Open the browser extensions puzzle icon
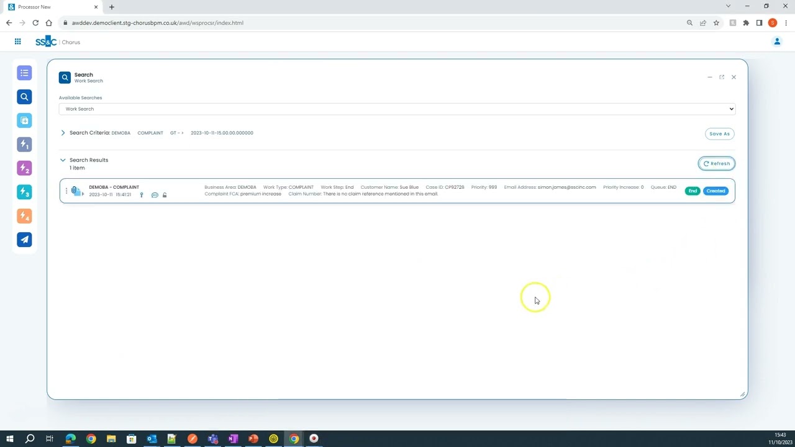Image resolution: width=795 pixels, height=447 pixels. pos(746,23)
